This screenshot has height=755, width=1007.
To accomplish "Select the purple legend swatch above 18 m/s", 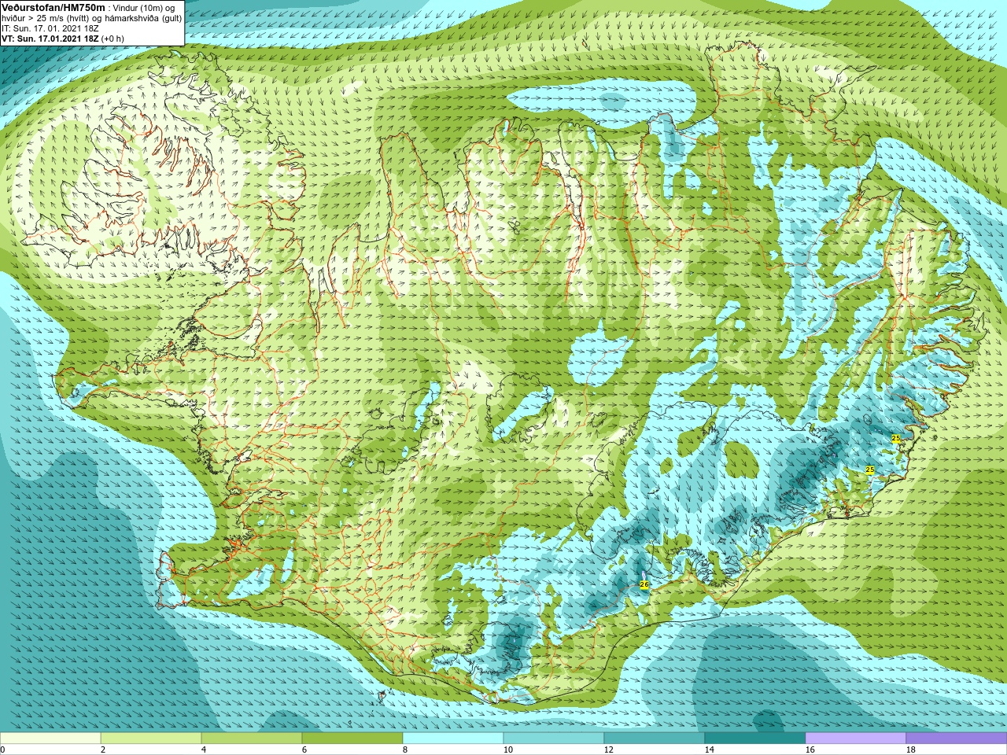I will point(957,738).
